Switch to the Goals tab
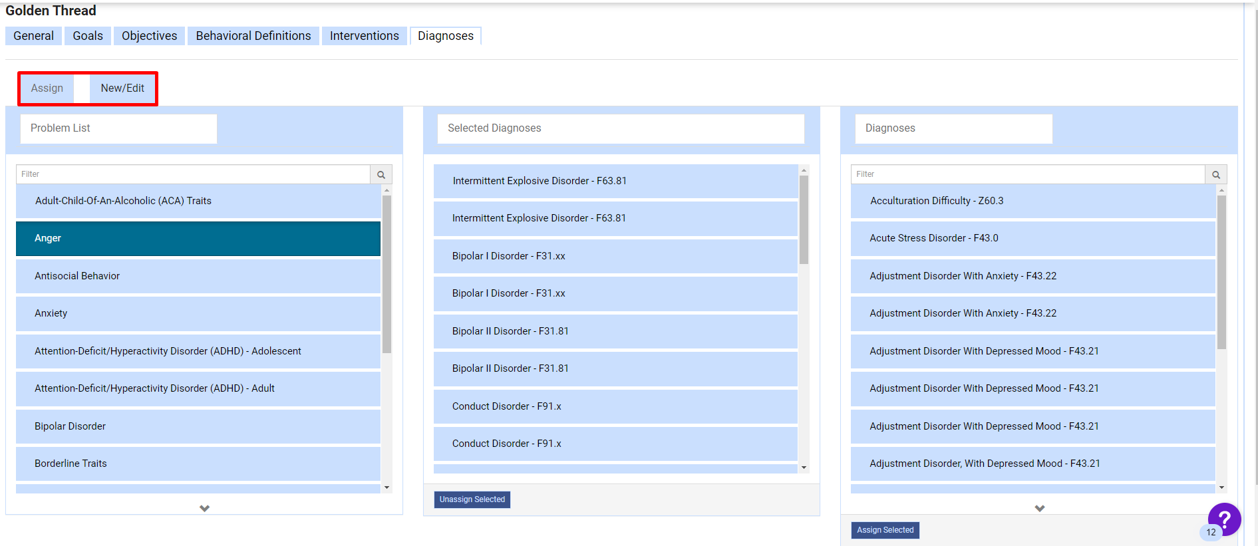 click(88, 36)
